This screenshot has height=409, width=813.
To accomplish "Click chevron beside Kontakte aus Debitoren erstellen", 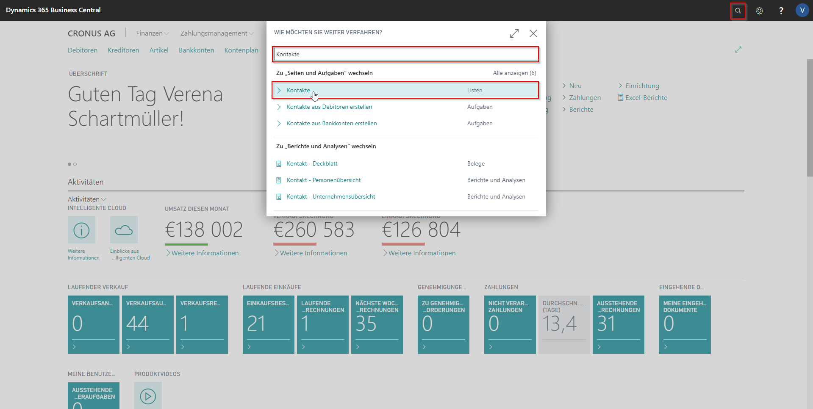I will click(279, 107).
